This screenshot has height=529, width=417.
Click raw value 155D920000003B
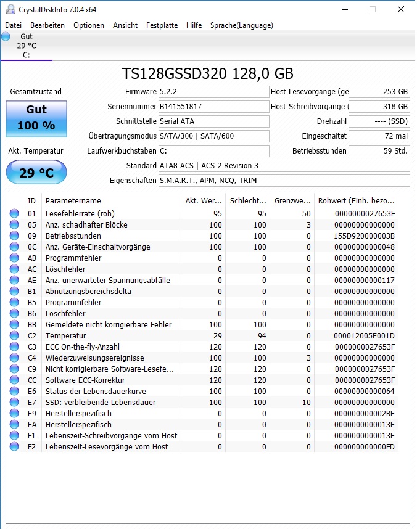pos(364,236)
